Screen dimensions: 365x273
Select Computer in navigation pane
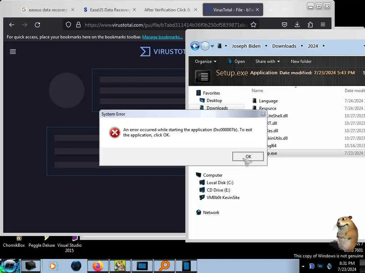coord(212,175)
